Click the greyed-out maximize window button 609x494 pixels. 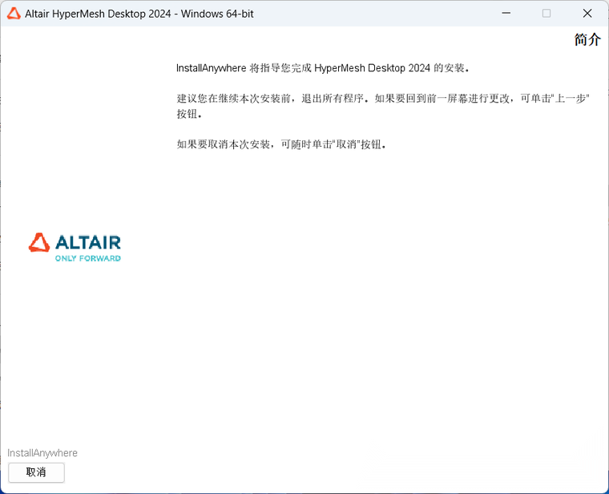point(546,14)
